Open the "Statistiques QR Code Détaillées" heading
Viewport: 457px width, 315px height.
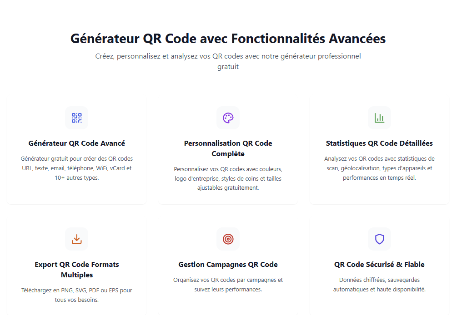coord(379,143)
